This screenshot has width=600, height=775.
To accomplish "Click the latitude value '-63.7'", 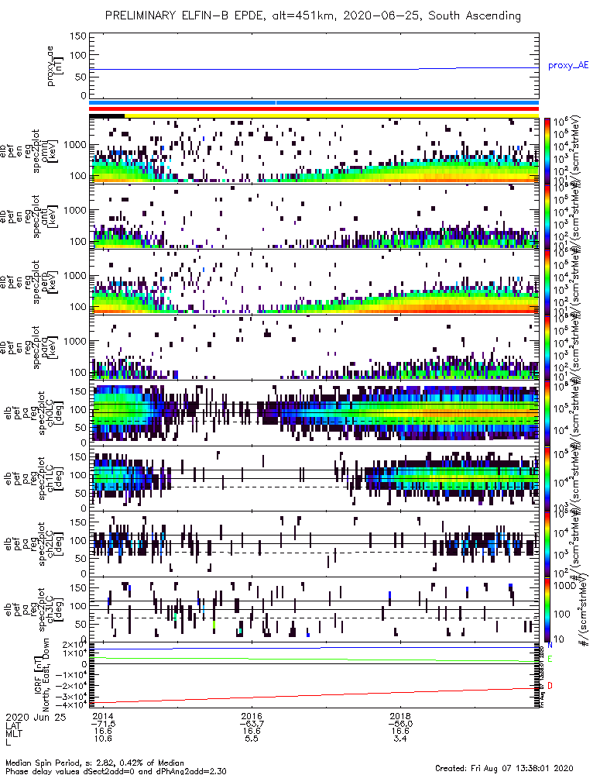I will (252, 724).
